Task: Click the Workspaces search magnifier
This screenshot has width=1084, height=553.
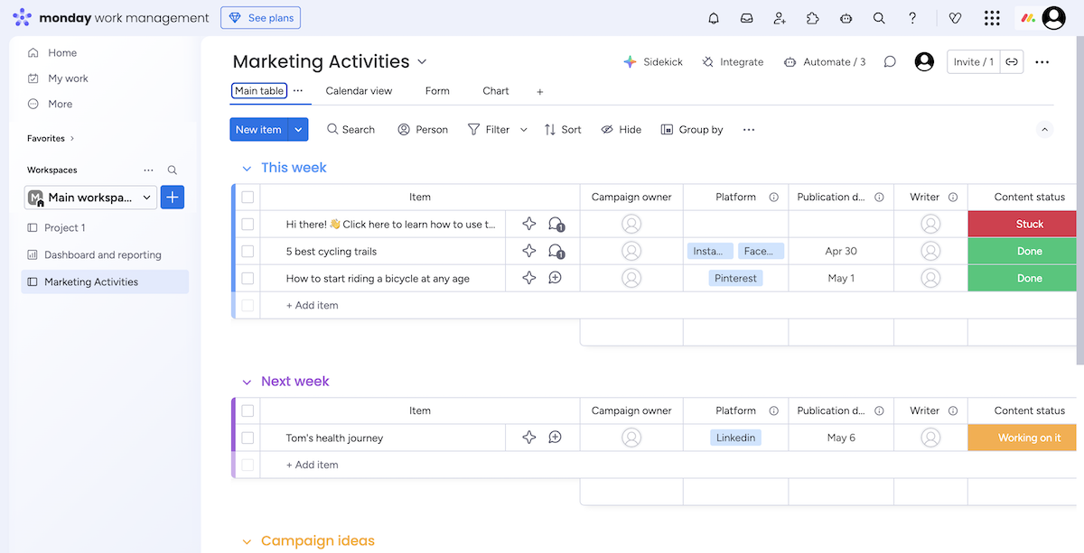Action: click(x=172, y=170)
